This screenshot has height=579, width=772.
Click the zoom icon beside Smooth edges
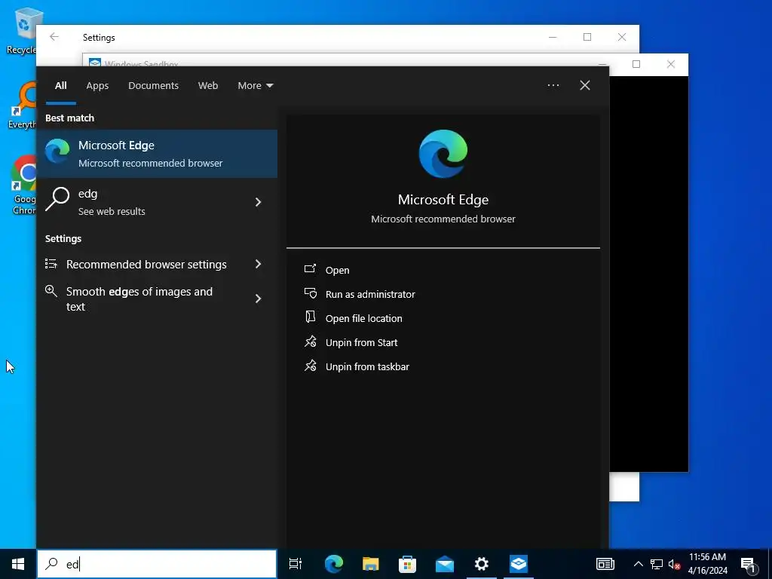(51, 290)
